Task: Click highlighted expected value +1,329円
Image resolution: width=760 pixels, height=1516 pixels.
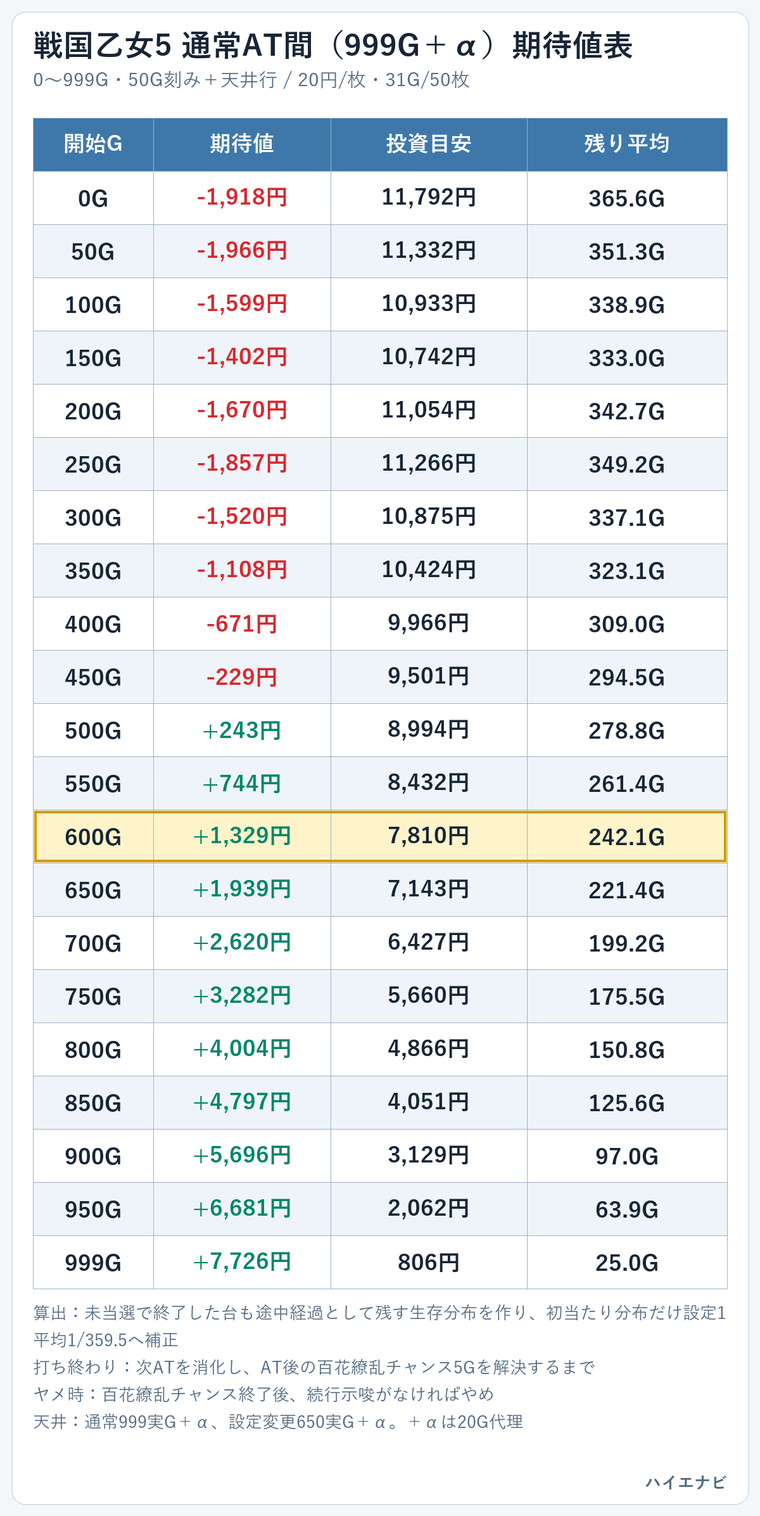Action: (x=242, y=836)
